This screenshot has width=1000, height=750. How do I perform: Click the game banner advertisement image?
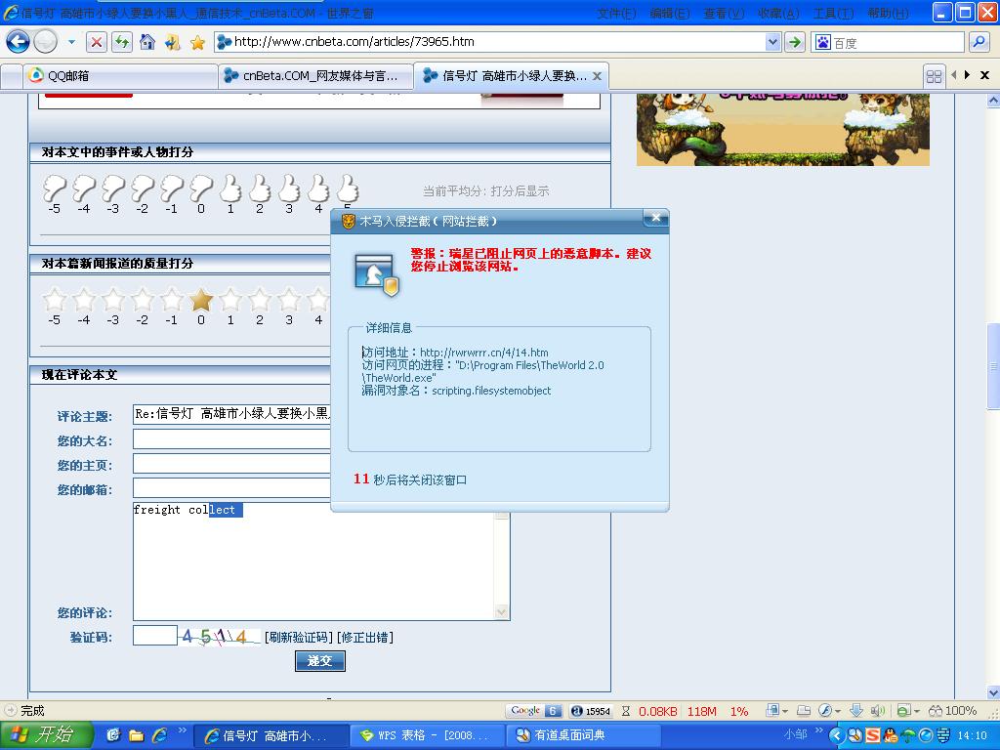point(782,130)
